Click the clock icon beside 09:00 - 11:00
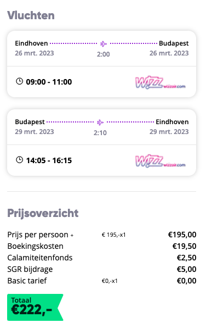The width and height of the screenshot is (206, 334). click(x=19, y=81)
